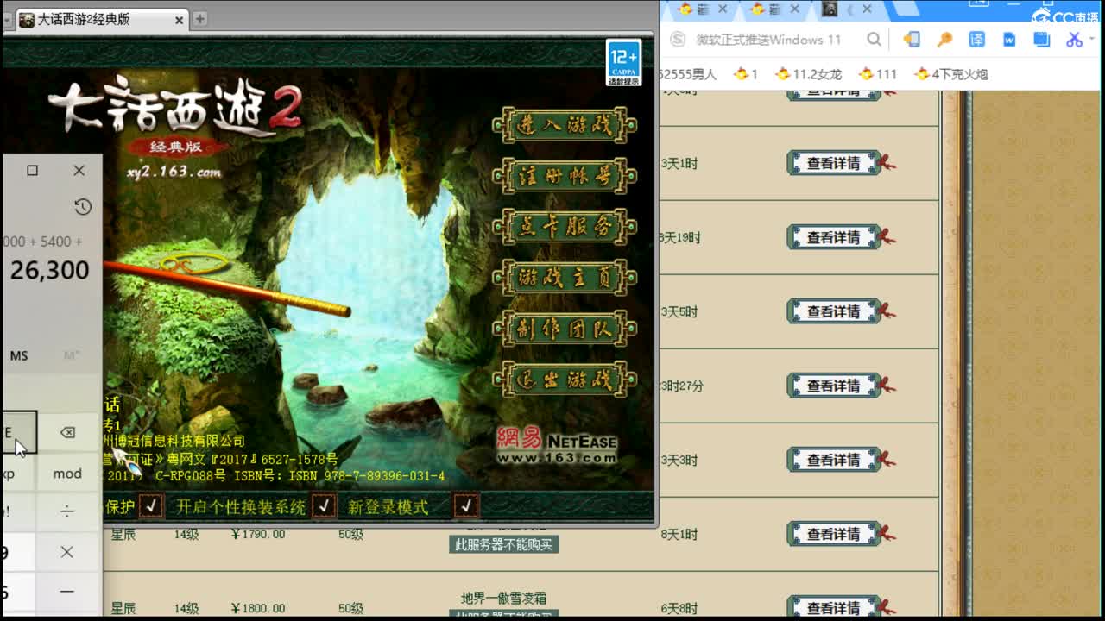Open bookmark 11.2女龙
1105x621 pixels.
tap(808, 74)
